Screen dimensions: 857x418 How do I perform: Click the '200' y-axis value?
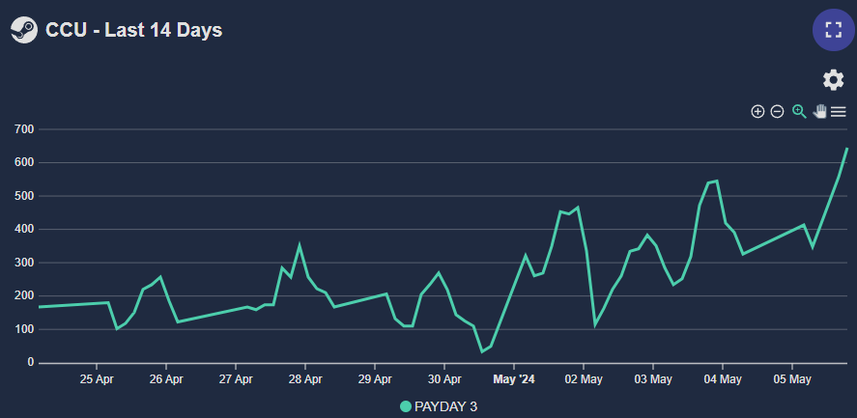pos(25,296)
